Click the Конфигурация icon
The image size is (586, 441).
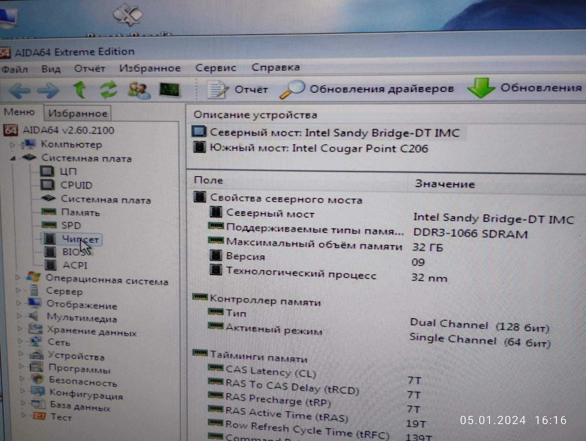click(38, 392)
